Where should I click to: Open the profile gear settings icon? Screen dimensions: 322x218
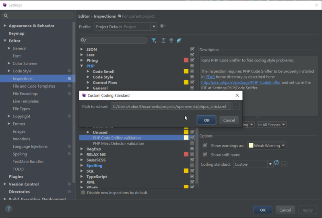162,26
